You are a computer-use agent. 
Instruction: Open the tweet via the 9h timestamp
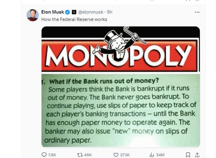pos(110,12)
